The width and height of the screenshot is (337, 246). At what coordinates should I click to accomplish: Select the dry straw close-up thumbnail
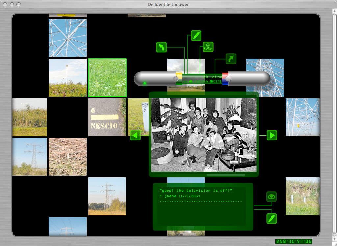tap(67, 157)
